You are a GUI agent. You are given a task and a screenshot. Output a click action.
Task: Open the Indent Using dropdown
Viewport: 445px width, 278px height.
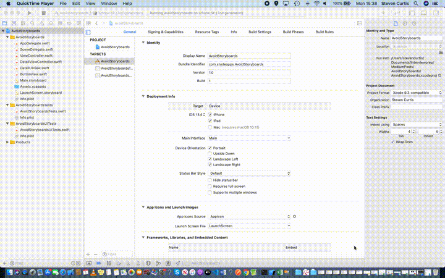tap(417, 125)
